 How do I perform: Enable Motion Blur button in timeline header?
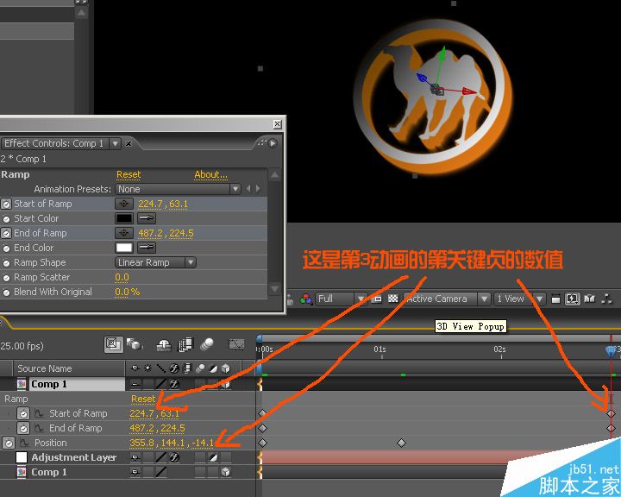coord(206,344)
